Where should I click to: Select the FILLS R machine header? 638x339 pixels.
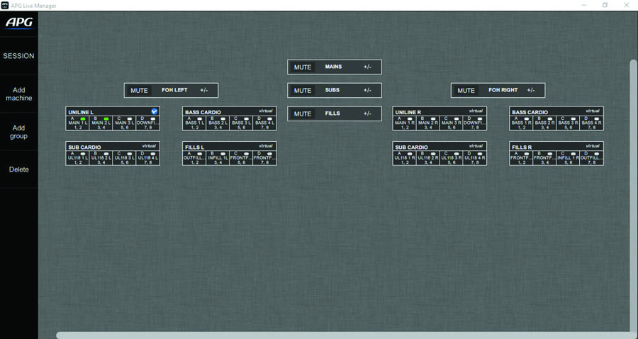point(556,147)
